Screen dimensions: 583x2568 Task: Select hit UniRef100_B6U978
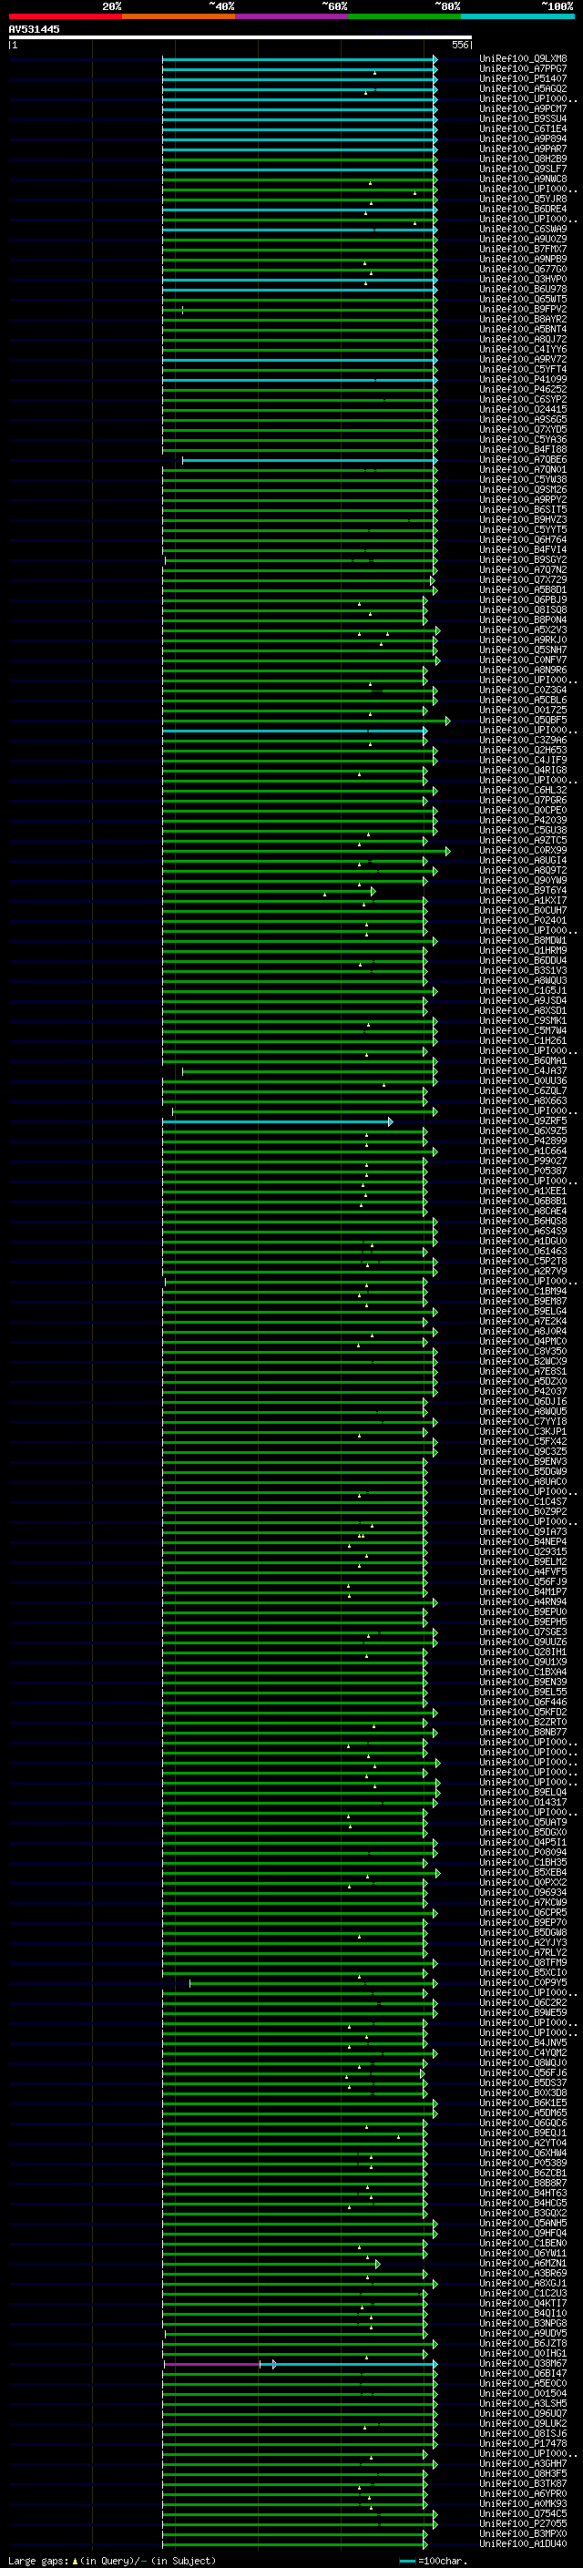pyautogui.click(x=523, y=289)
